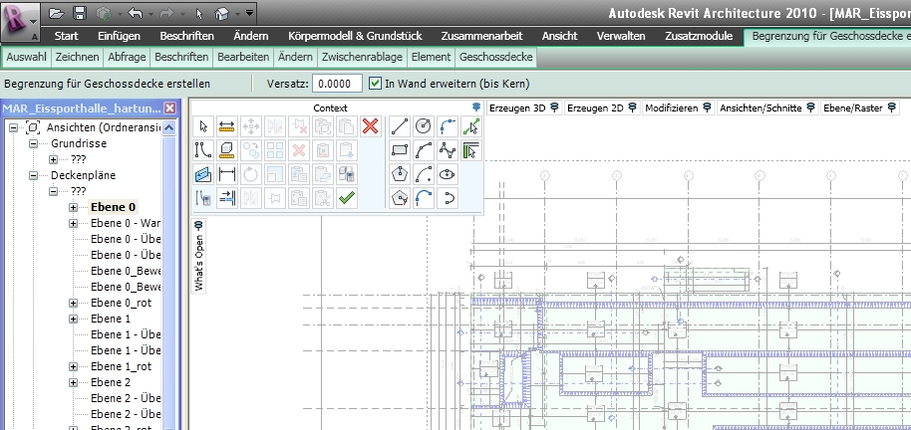
Task: Select the Rectangle draw tool
Action: [x=400, y=150]
